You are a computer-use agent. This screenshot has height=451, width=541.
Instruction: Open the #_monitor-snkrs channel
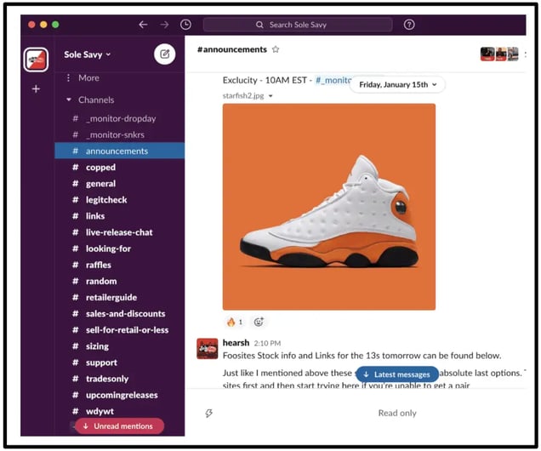pos(119,135)
